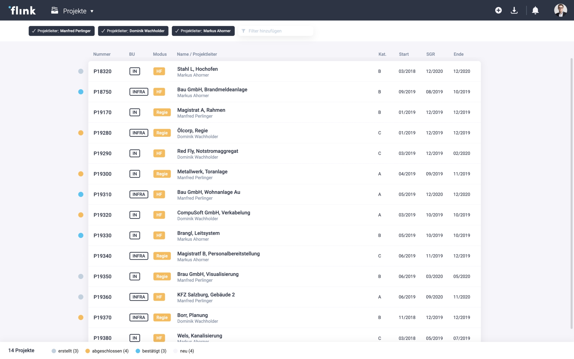Filter by abgeschlossen (4) status legend
Image resolution: width=574 pixels, height=359 pixels.
coord(107,351)
